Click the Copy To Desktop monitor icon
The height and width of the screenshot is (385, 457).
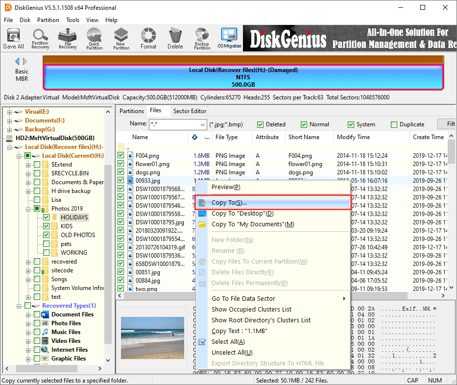(x=202, y=214)
